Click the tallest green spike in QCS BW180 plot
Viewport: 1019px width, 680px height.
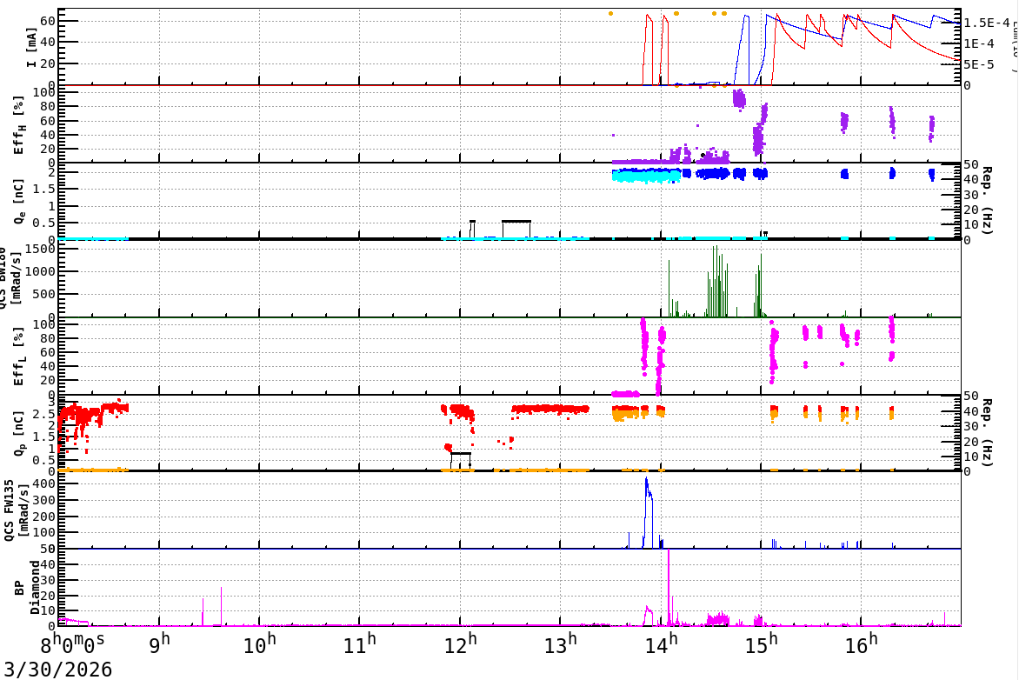[716, 281]
